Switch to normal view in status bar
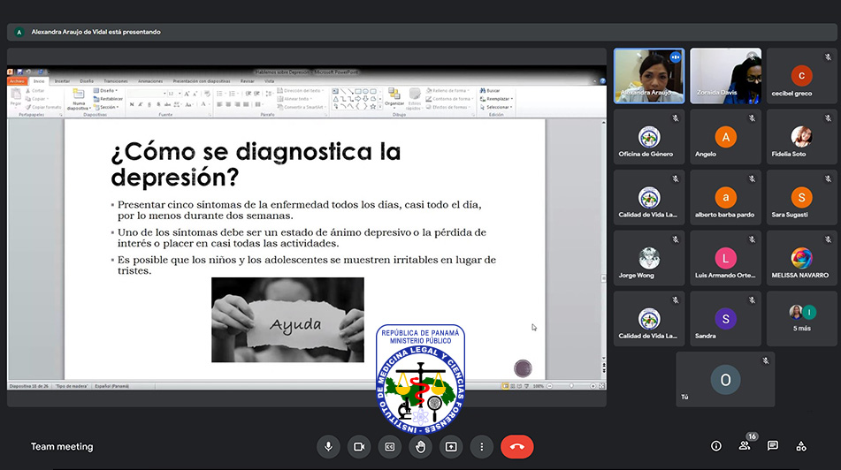 (505, 386)
